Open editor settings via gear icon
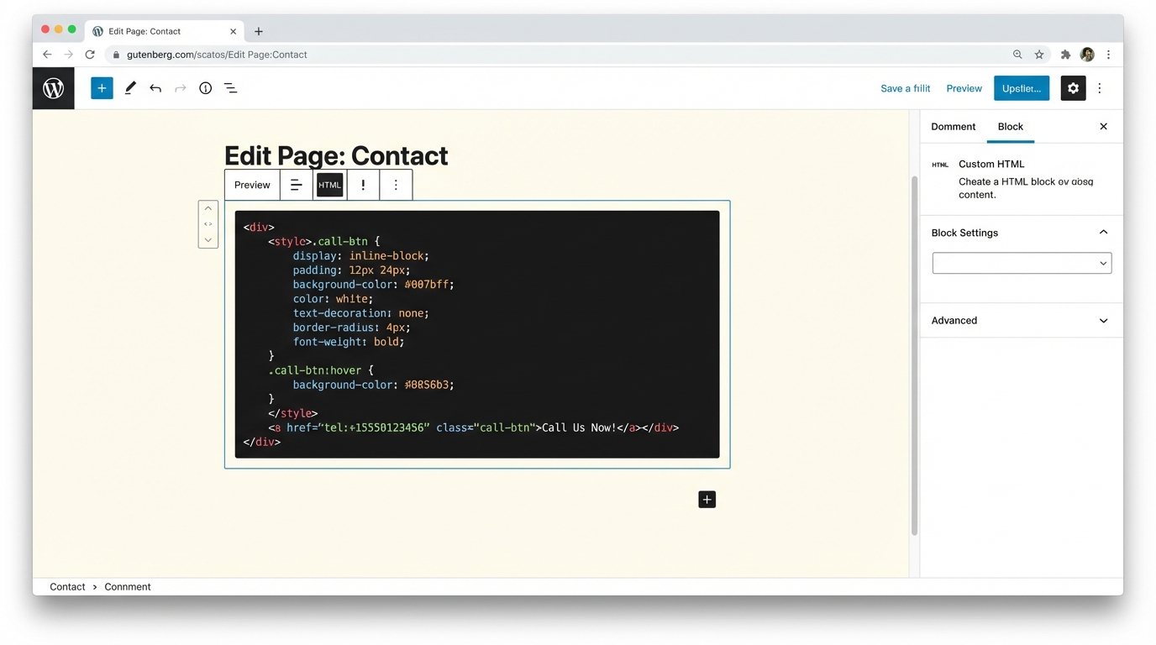Image resolution: width=1156 pixels, height=645 pixels. click(x=1073, y=87)
